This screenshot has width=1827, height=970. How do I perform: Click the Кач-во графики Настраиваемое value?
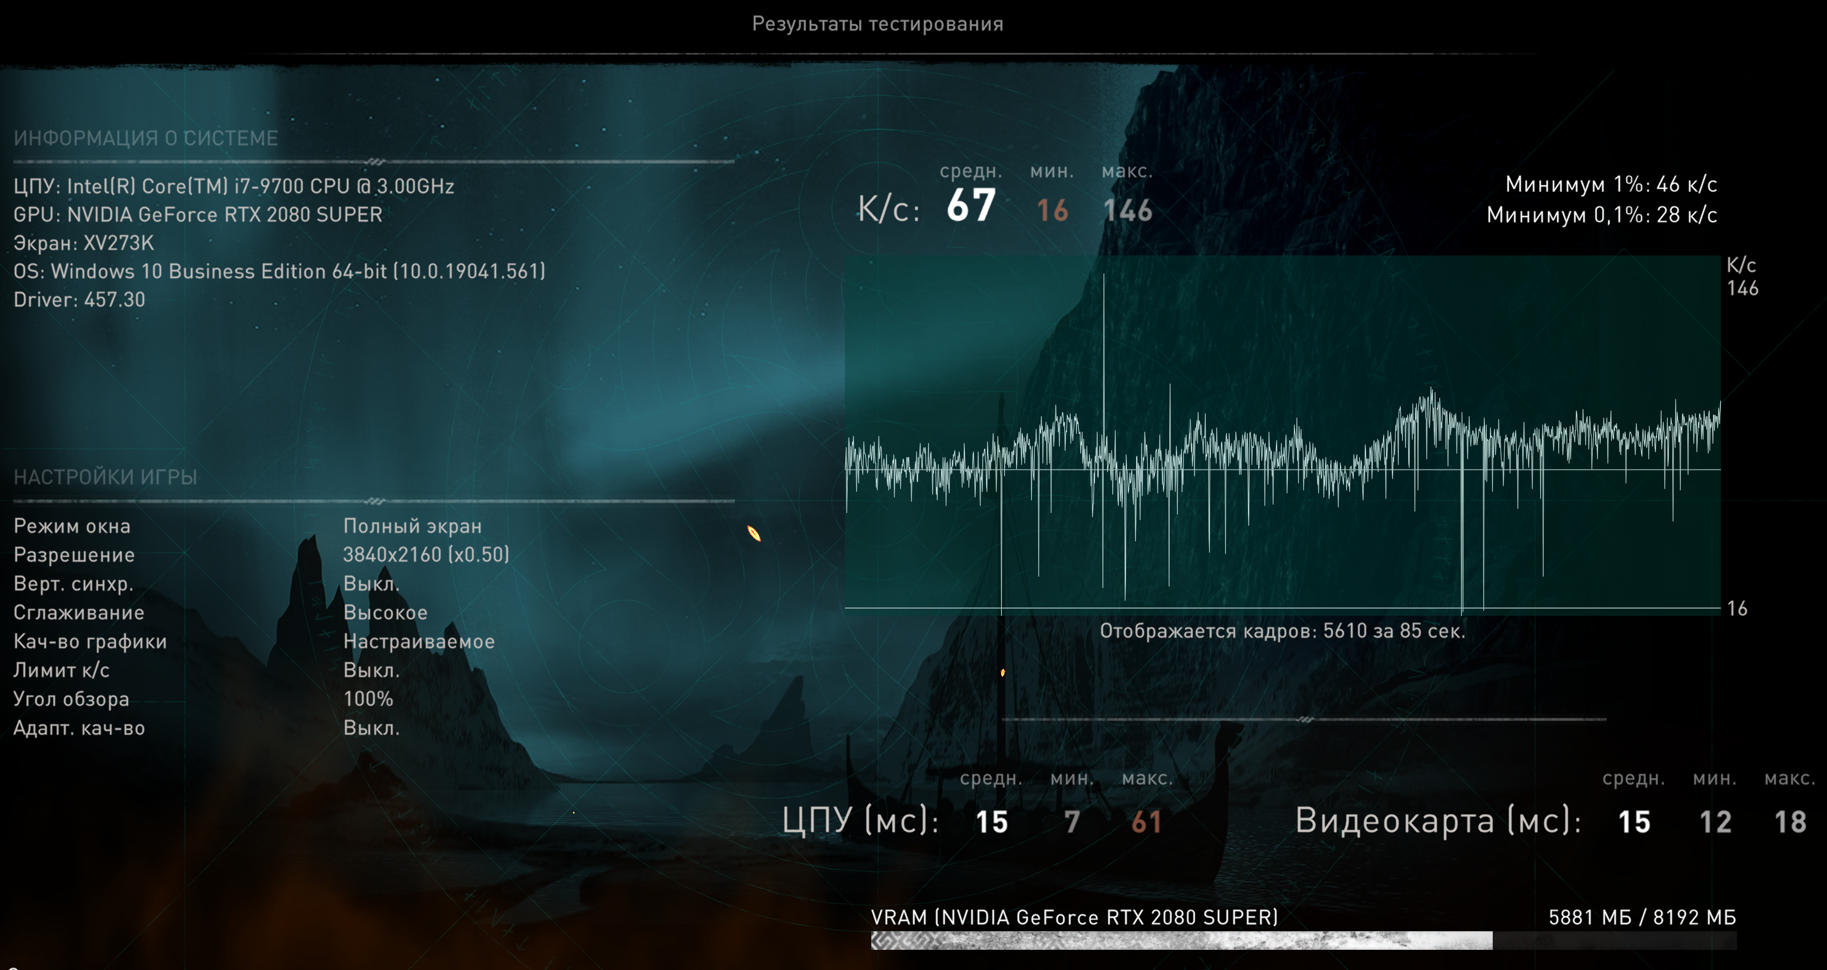(x=419, y=642)
